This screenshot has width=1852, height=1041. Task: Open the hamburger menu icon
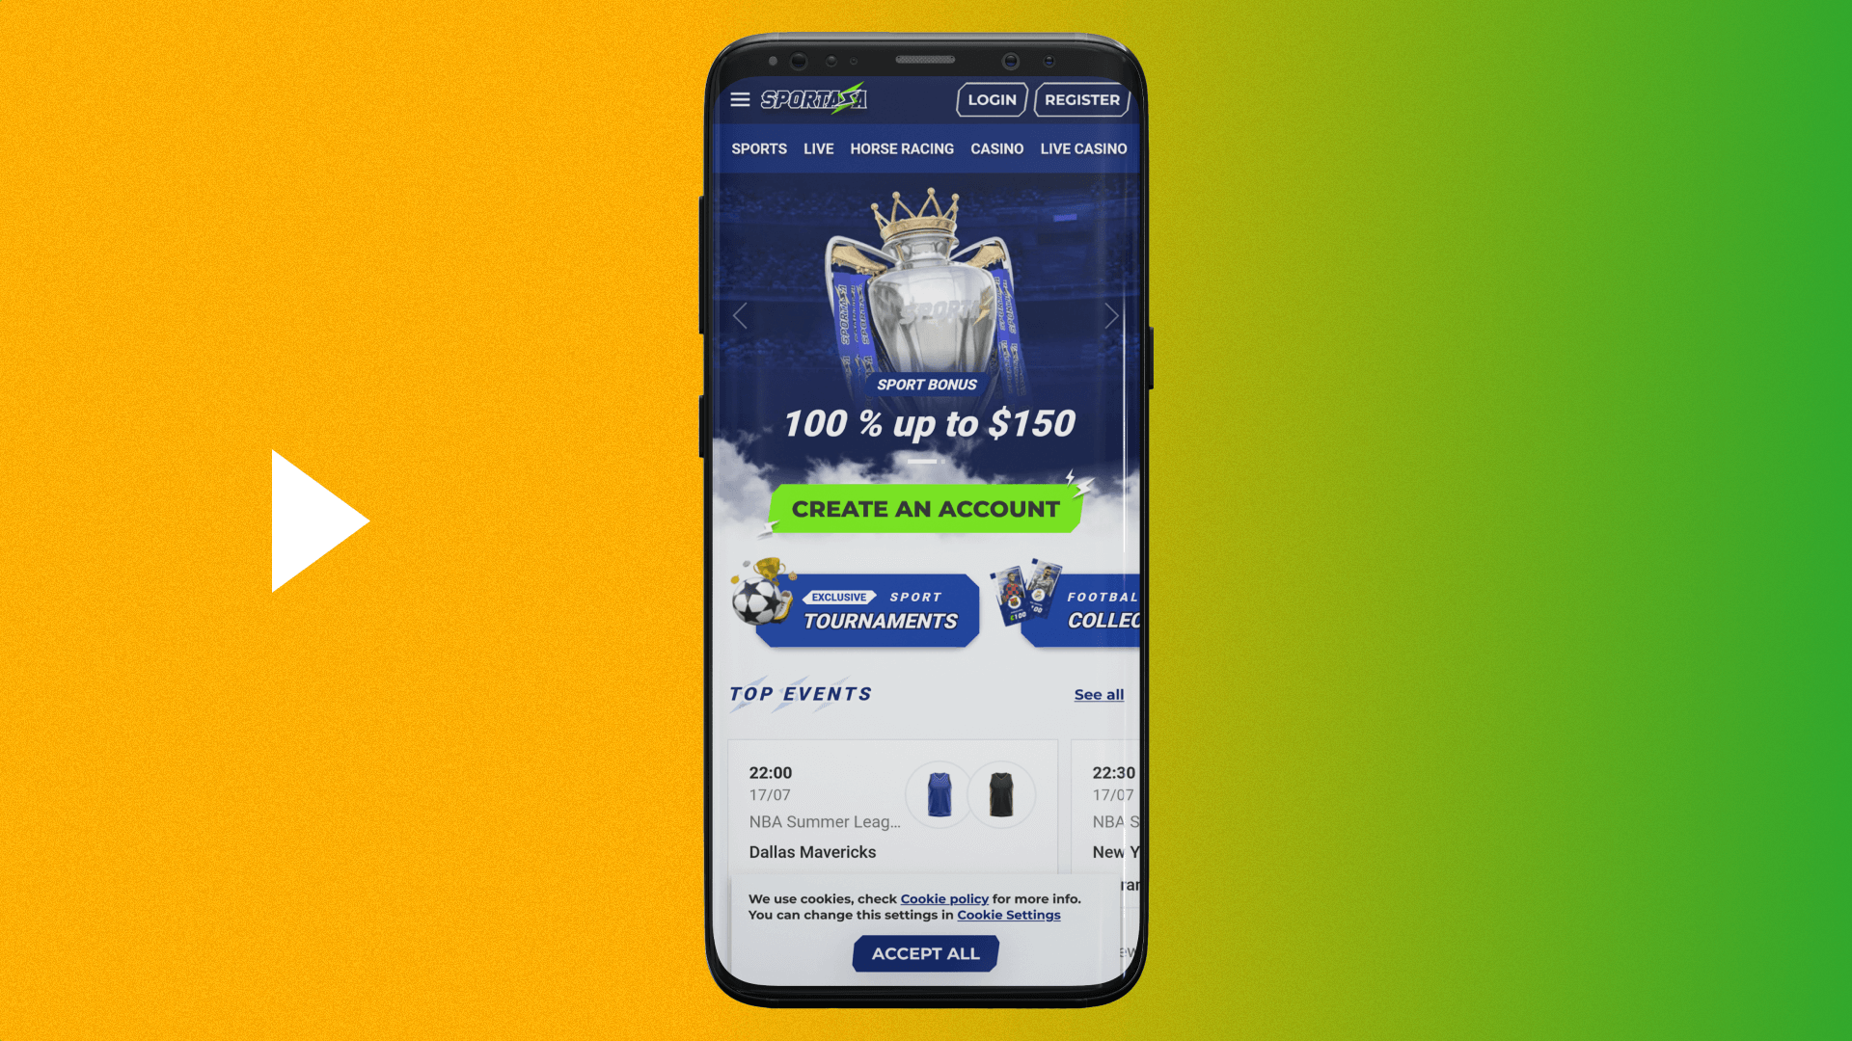click(738, 99)
